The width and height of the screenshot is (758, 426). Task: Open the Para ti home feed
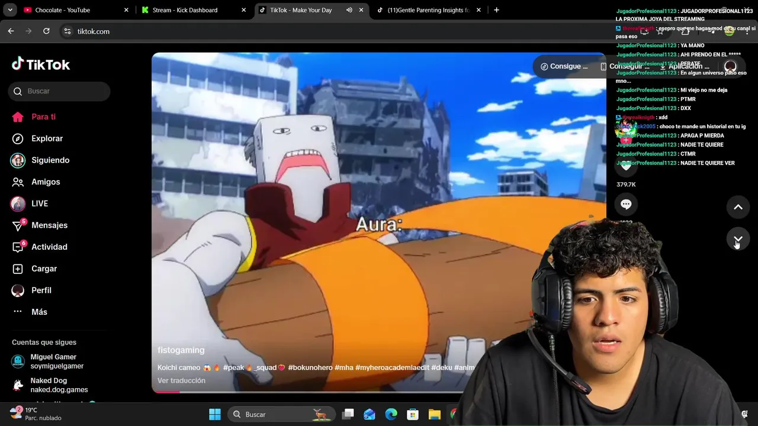coord(34,117)
